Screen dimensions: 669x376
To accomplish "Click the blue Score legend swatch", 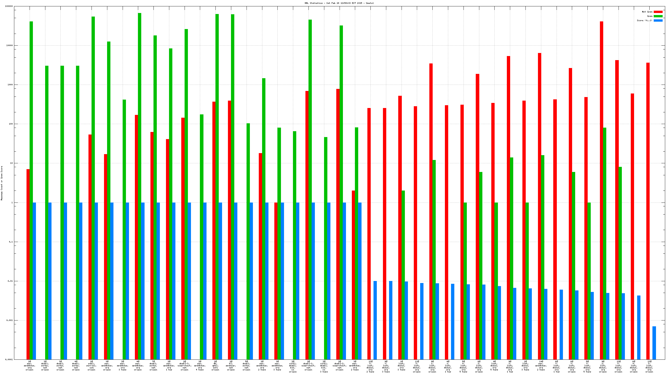I will coord(658,20).
